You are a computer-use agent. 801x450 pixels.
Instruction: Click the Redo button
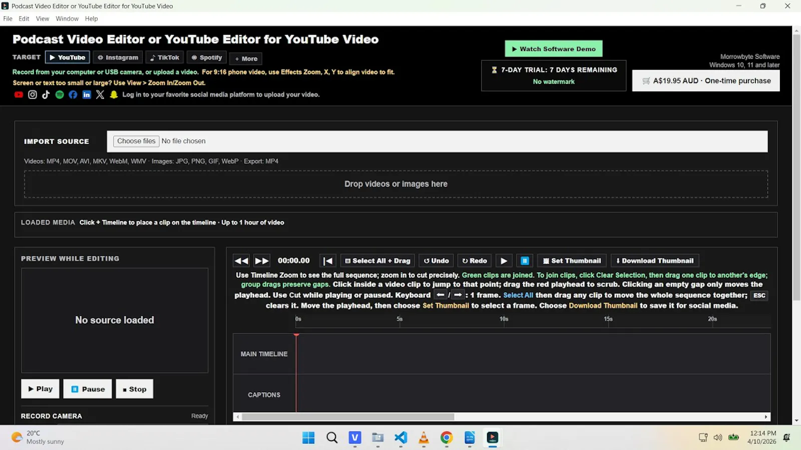tap(475, 261)
